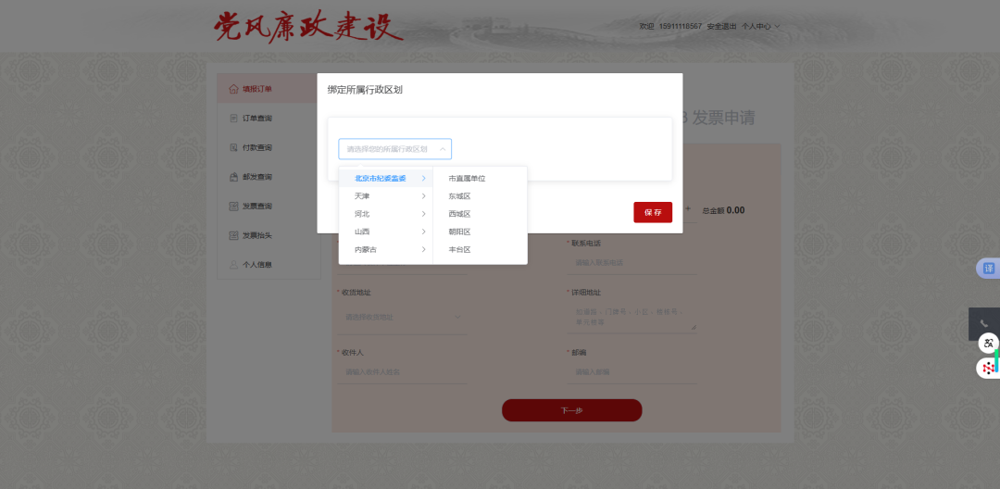Click the 下一步 button
This screenshot has height=489, width=1000.
click(x=571, y=410)
